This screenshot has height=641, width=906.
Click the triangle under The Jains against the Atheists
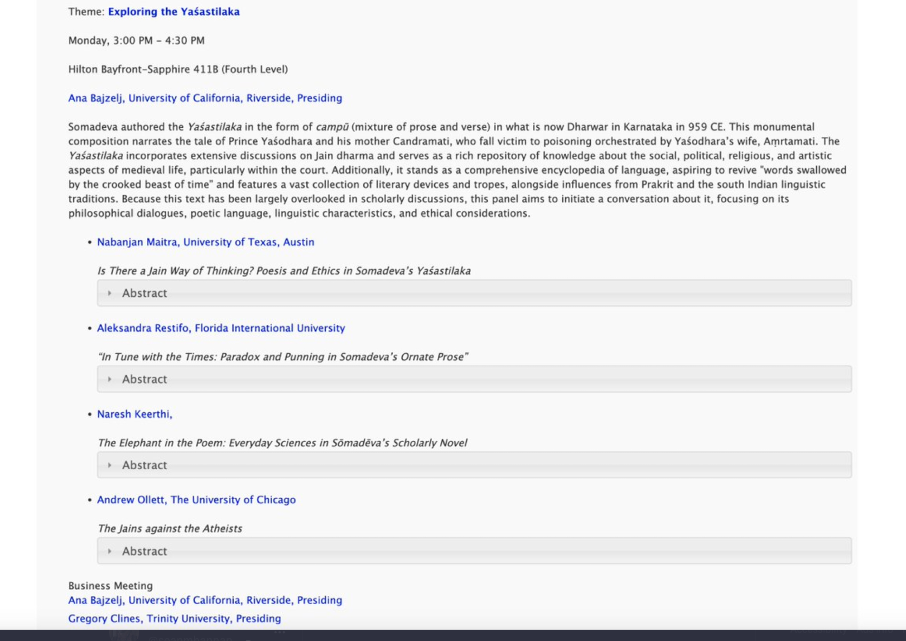point(110,551)
